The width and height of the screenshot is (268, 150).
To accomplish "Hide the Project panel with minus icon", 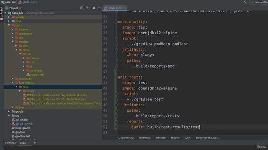I will point(99,8).
